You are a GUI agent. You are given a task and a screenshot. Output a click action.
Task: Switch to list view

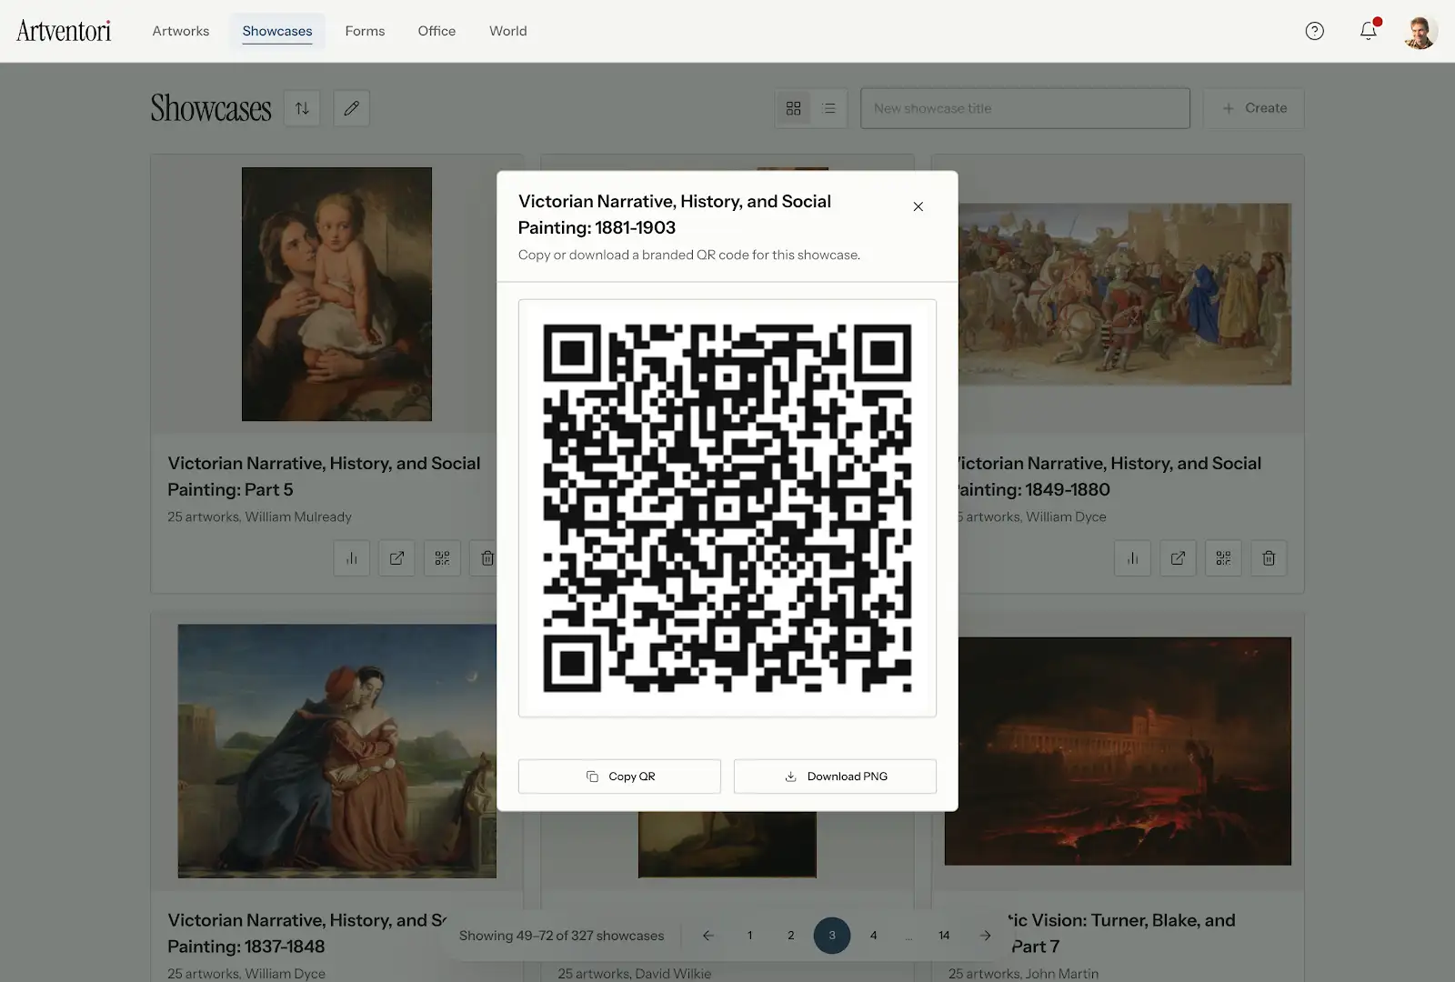(x=829, y=108)
